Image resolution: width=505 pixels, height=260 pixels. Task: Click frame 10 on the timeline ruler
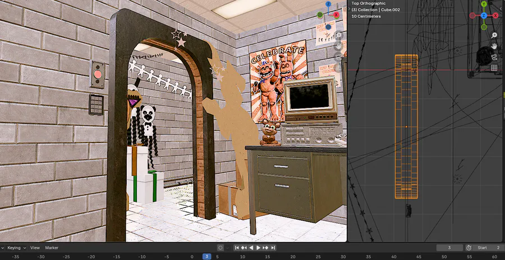[x=242, y=257]
